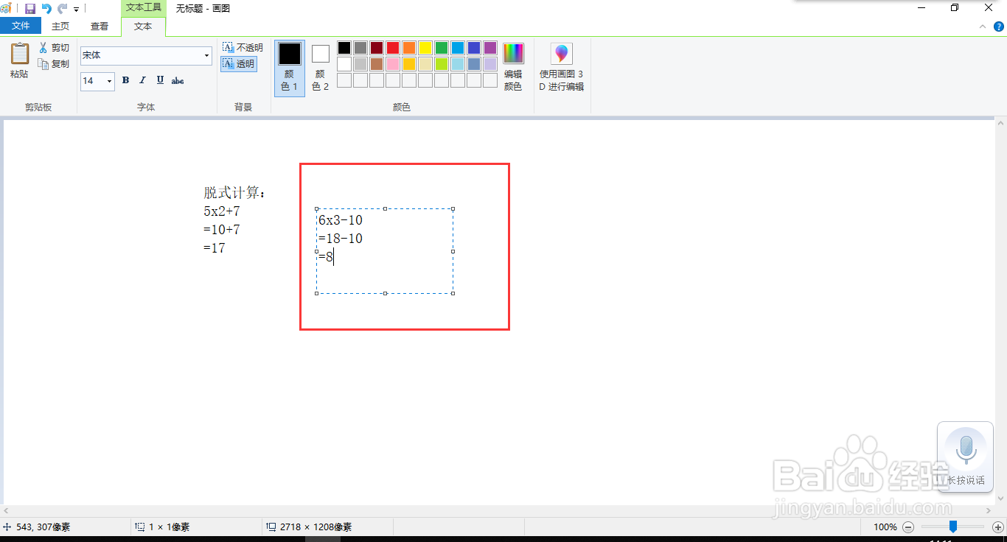Pick the light turquoise color swatch
The image size is (1007, 542).
[x=458, y=64]
